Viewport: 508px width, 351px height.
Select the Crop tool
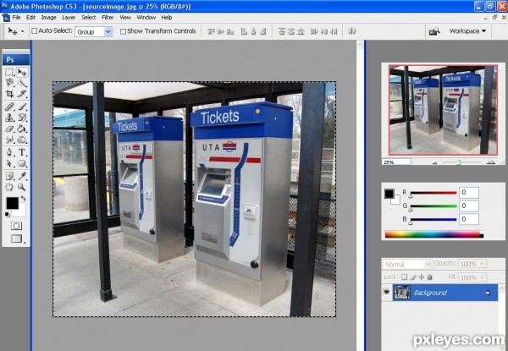(9, 94)
